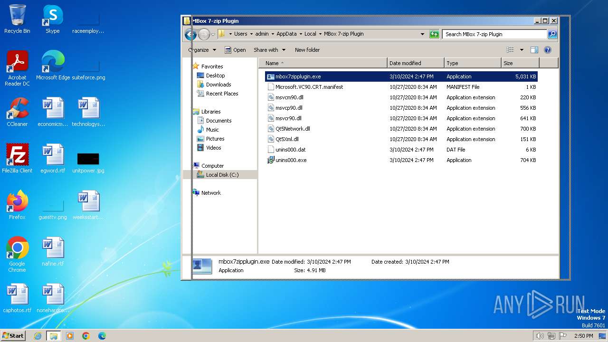Select Libraries in the navigation pane

click(x=211, y=112)
